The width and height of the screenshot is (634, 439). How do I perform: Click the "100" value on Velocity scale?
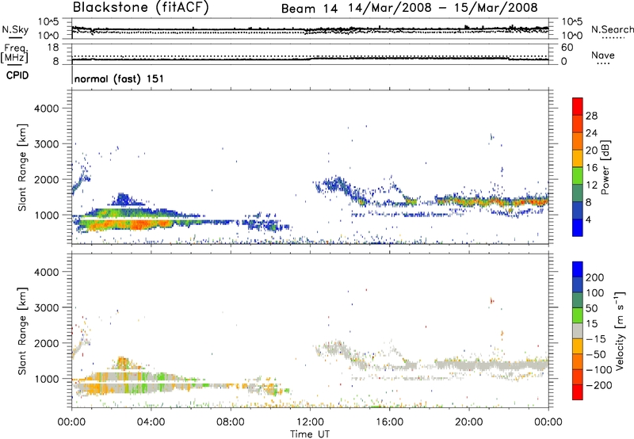coord(595,293)
